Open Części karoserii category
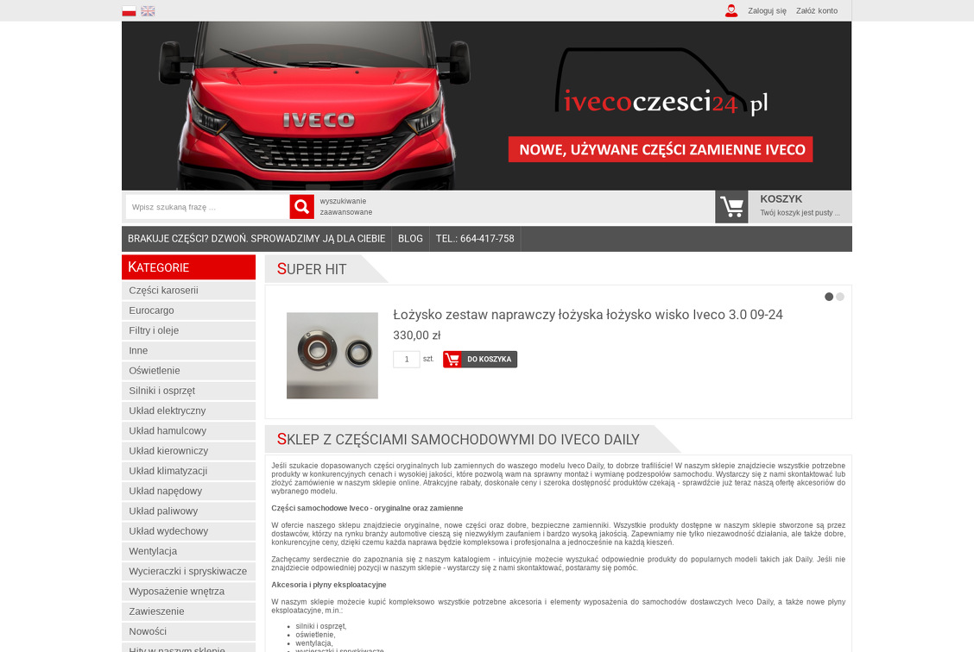Screen dimensions: 974x652 click(188, 291)
